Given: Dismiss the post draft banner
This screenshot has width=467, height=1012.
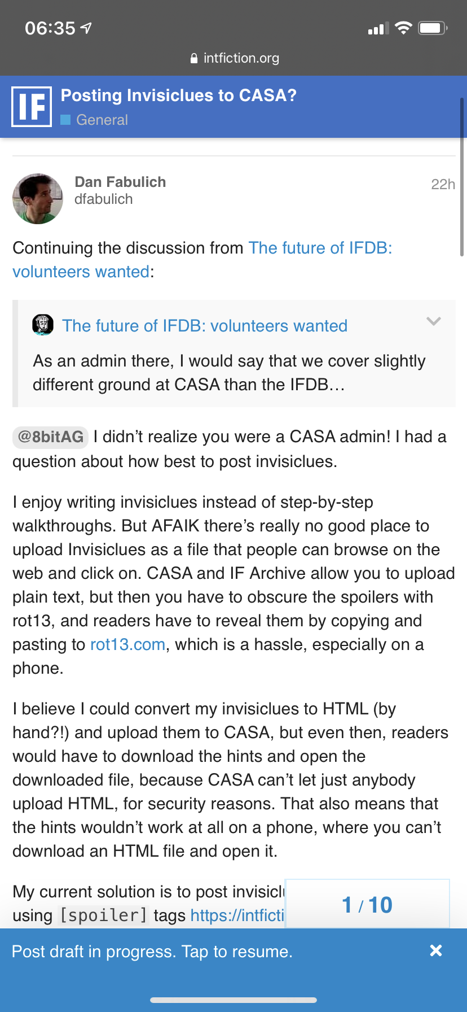Looking at the screenshot, I should pyautogui.click(x=435, y=950).
